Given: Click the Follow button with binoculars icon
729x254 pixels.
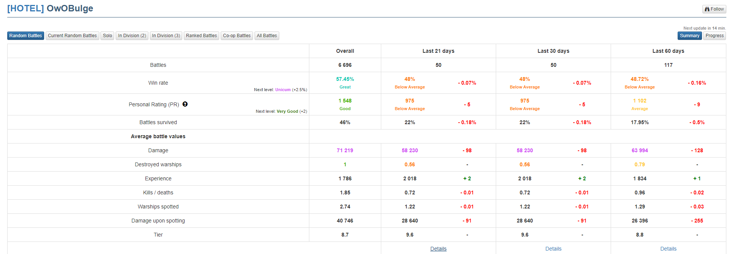Looking at the screenshot, I should [714, 9].
